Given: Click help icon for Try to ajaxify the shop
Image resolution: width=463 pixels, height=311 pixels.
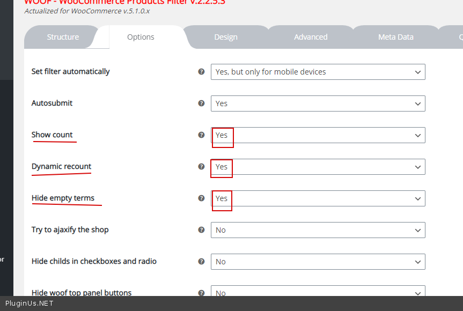Looking at the screenshot, I should tap(201, 229).
